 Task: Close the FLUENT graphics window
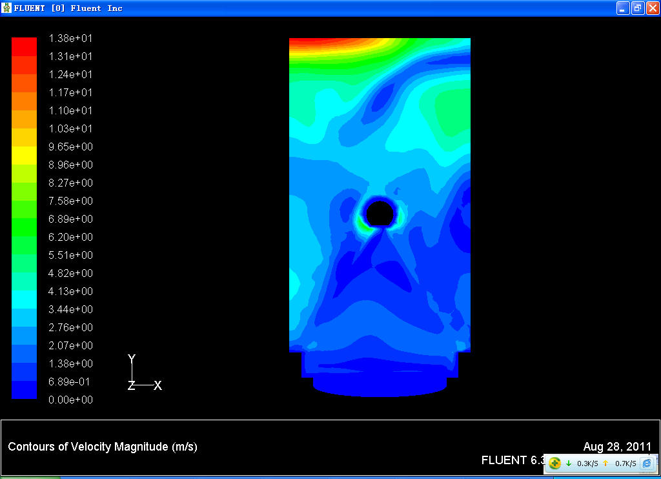pyautogui.click(x=652, y=8)
